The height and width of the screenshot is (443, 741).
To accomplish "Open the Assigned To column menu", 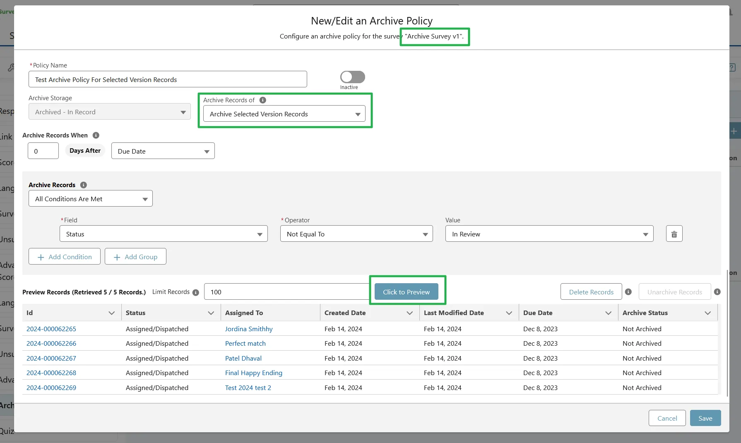I will [x=310, y=313].
